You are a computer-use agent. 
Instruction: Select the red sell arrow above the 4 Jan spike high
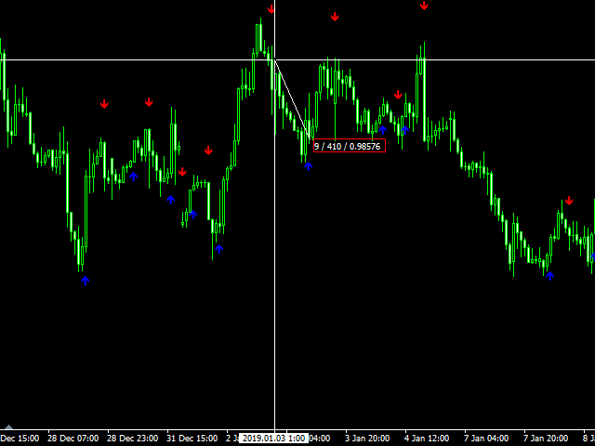tap(424, 6)
